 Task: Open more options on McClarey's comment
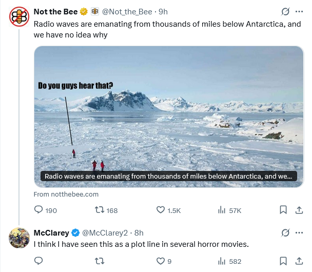pos(299,233)
